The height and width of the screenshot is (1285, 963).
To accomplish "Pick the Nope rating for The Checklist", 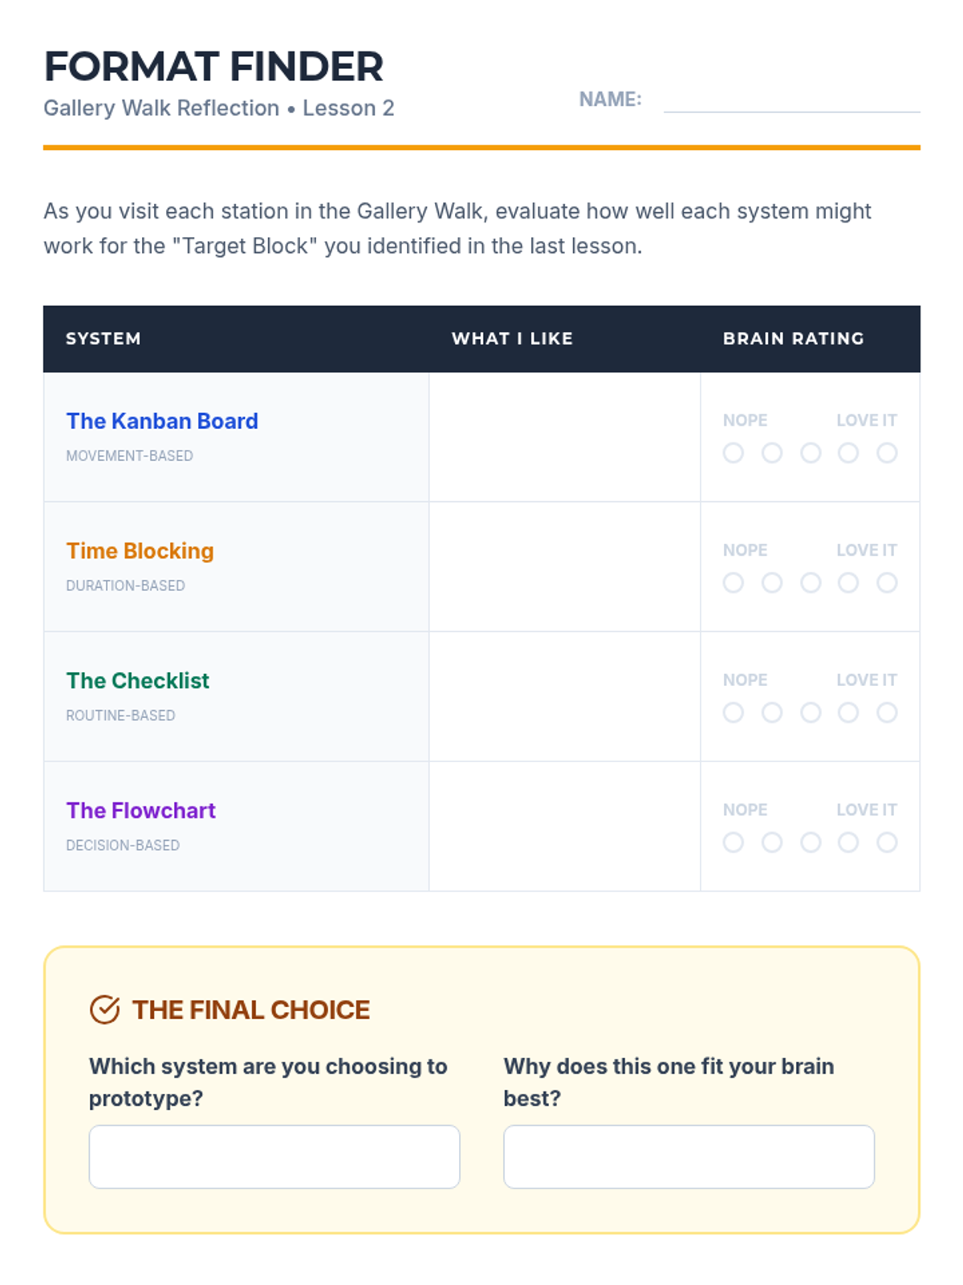I will pyautogui.click(x=733, y=712).
